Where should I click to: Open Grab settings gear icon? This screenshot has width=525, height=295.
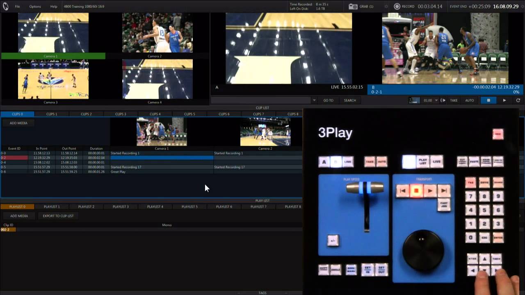pos(386,7)
